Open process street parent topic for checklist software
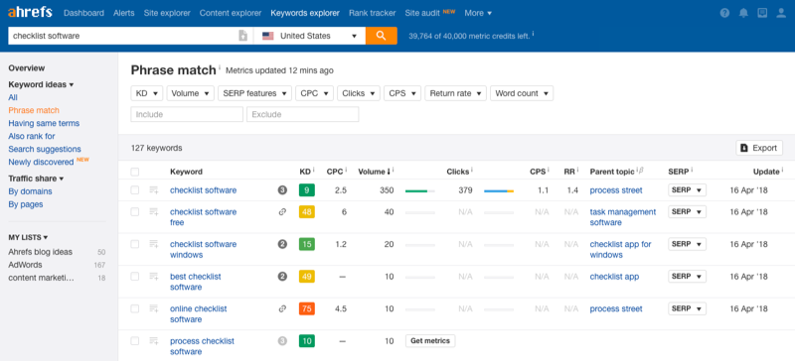The image size is (795, 361). (616, 190)
